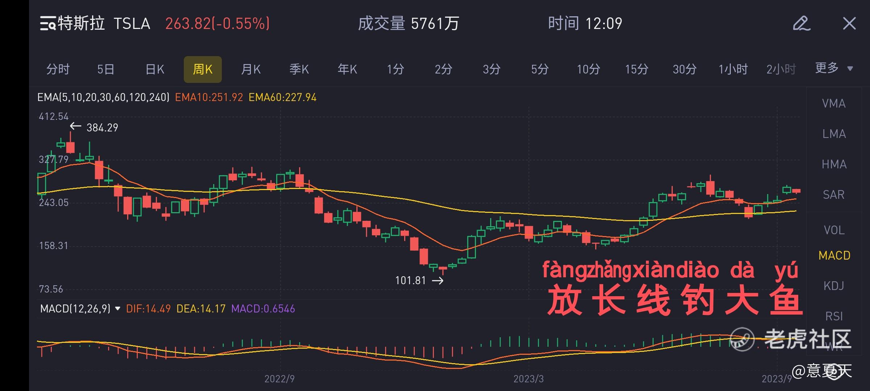
Task: Tap the 特斯拉 TSLA stock name
Action: [x=104, y=24]
